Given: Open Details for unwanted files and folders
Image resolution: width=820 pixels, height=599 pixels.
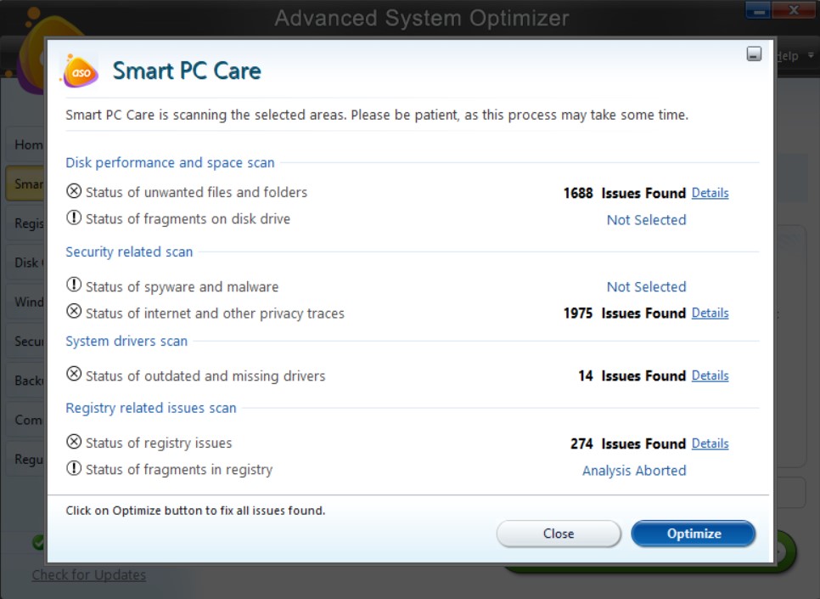Looking at the screenshot, I should (x=710, y=193).
